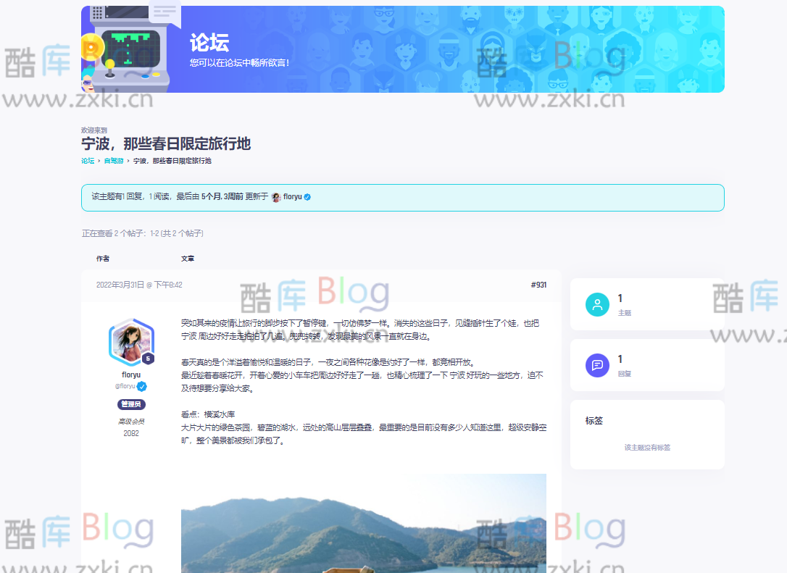Click floryu's small avatar in the update notice bar
This screenshot has width=787, height=573.
pyautogui.click(x=275, y=196)
